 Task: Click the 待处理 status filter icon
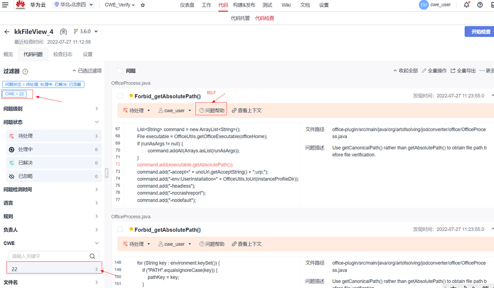(12, 136)
